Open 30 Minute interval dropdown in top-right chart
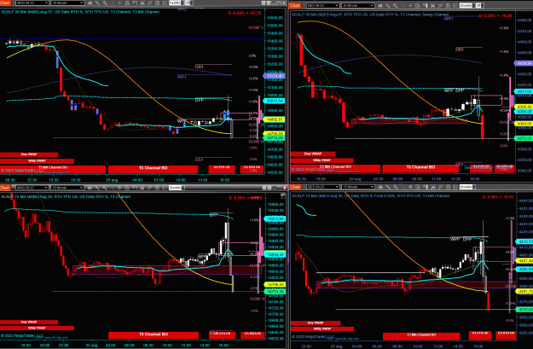Screen dimensions: 533x349 tap(358, 5)
